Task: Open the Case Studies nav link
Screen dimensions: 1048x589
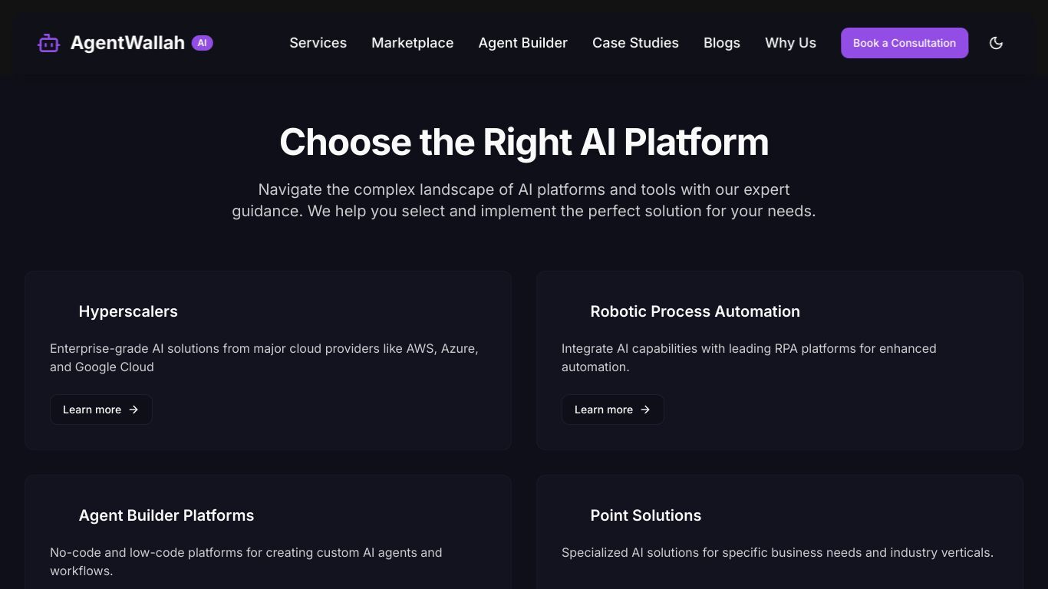Action: click(x=635, y=43)
